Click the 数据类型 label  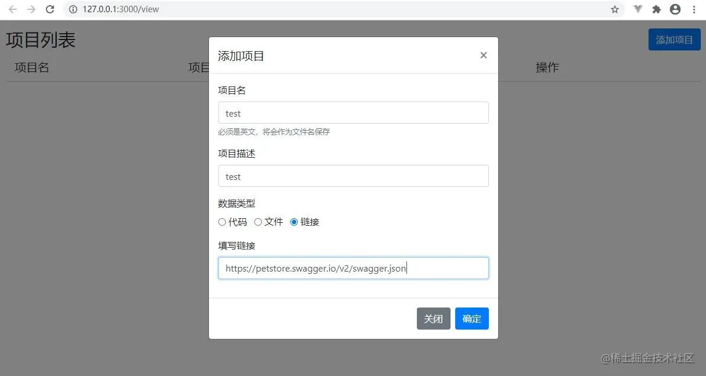236,204
